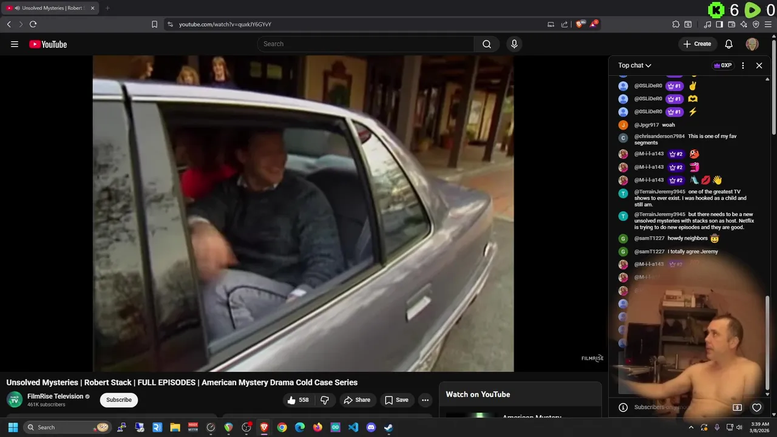Open the taskbar clock and date
This screenshot has width=777, height=437.
point(759,427)
